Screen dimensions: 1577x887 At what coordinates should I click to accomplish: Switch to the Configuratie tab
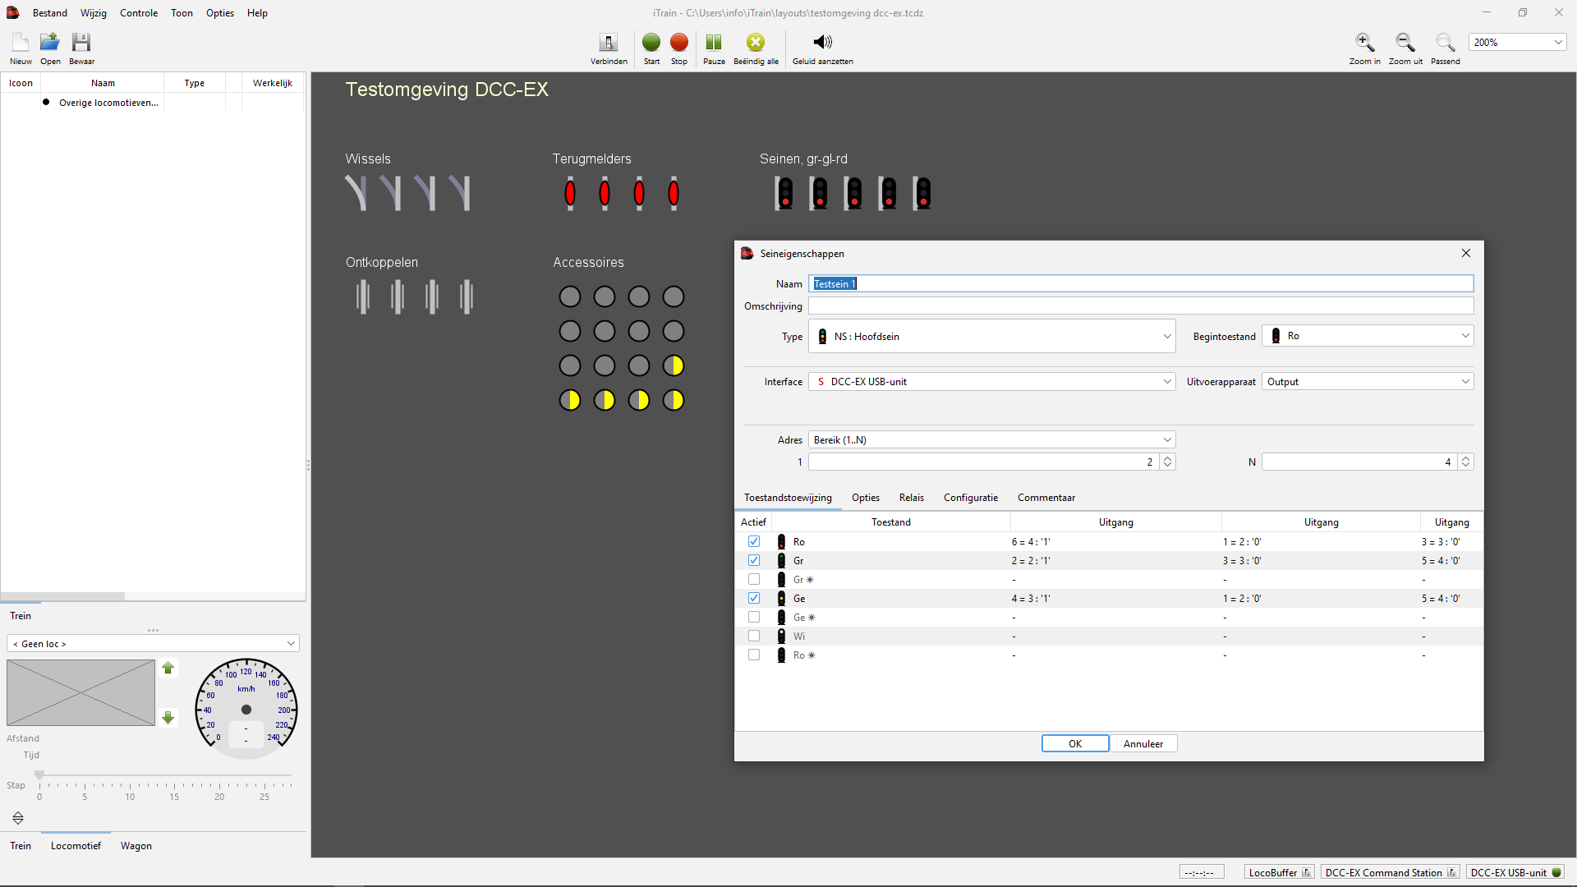coord(970,498)
